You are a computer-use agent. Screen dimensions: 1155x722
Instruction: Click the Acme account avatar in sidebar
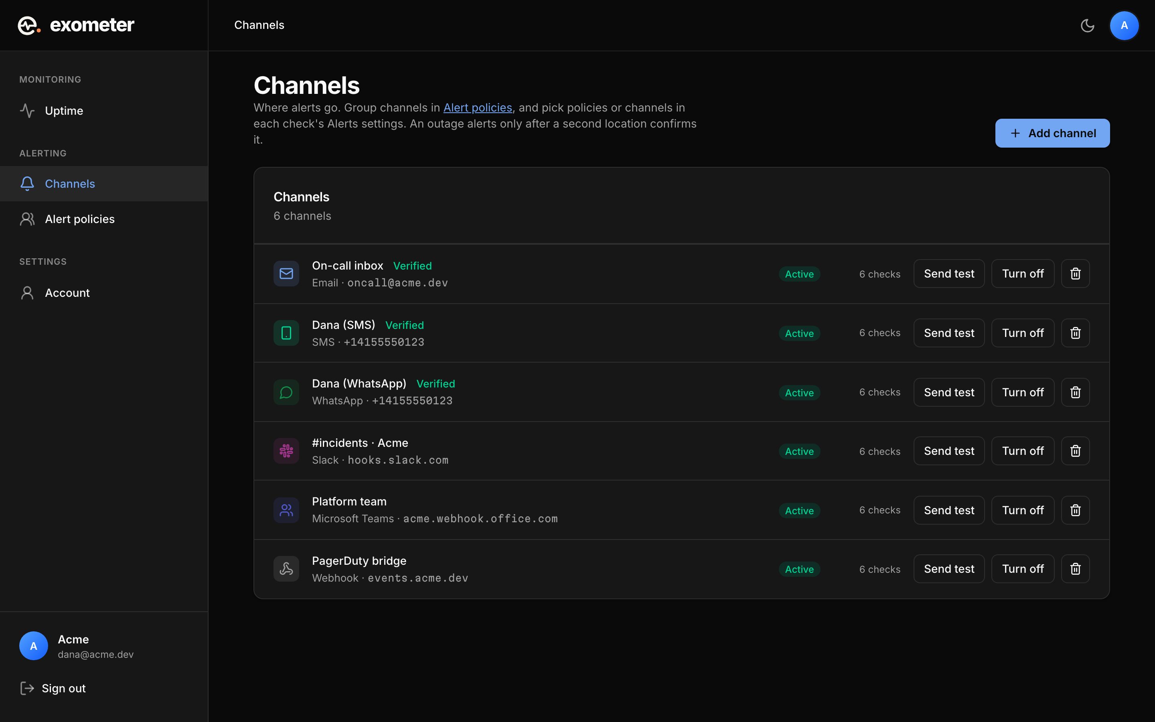(33, 646)
